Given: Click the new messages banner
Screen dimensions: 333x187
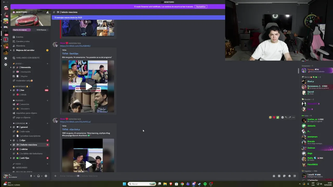Looking at the screenshot, I should click(x=138, y=17).
